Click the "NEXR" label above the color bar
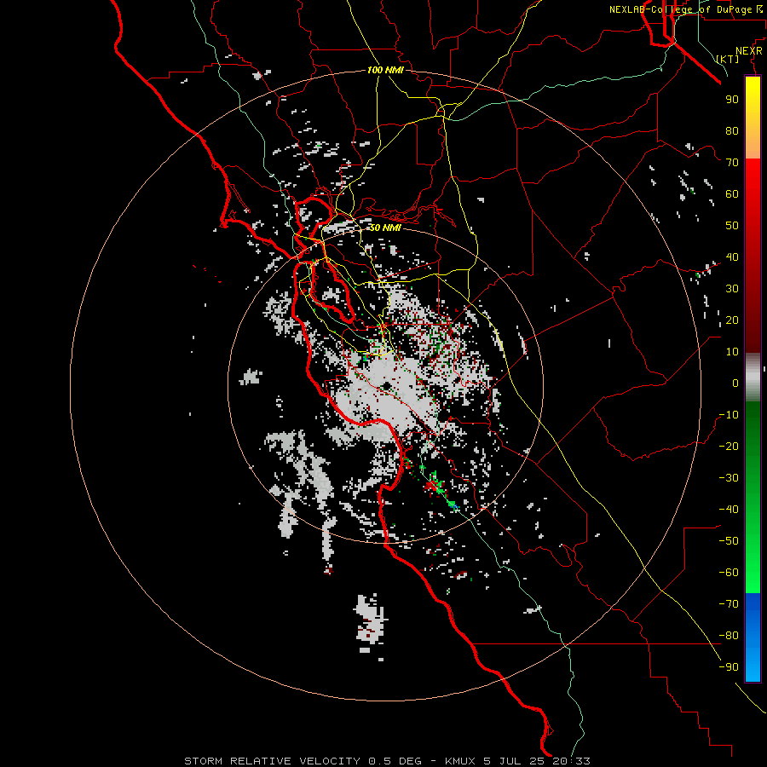Image resolution: width=767 pixels, height=767 pixels. (x=749, y=51)
